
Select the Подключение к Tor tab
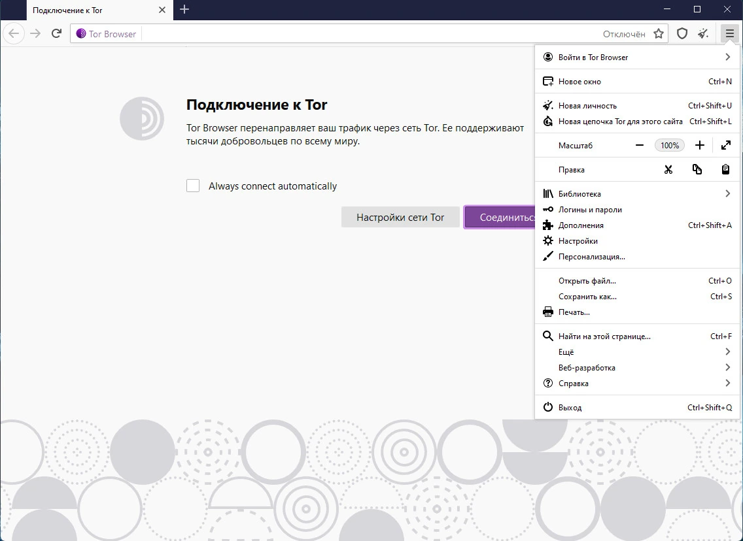100,10
